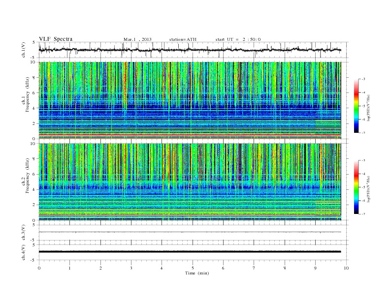Click inside the ch.1 spectrogram panel
This screenshot has width=390, height=301.
tap(190, 100)
